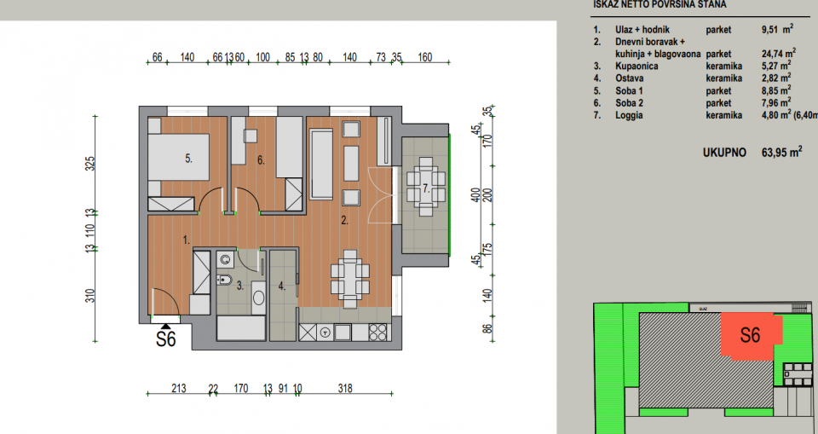The image size is (818, 434).
Task: Click the 318 dimension label at bottom
Action: 345,389
